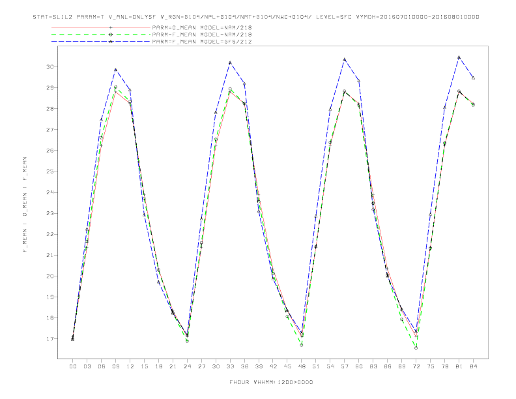Click the y-axis tick label 17
Screen dimensions: 516x399
(x=50, y=339)
